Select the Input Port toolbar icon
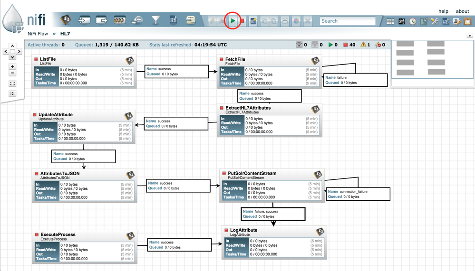This screenshot has width=475, height=271. (84, 20)
